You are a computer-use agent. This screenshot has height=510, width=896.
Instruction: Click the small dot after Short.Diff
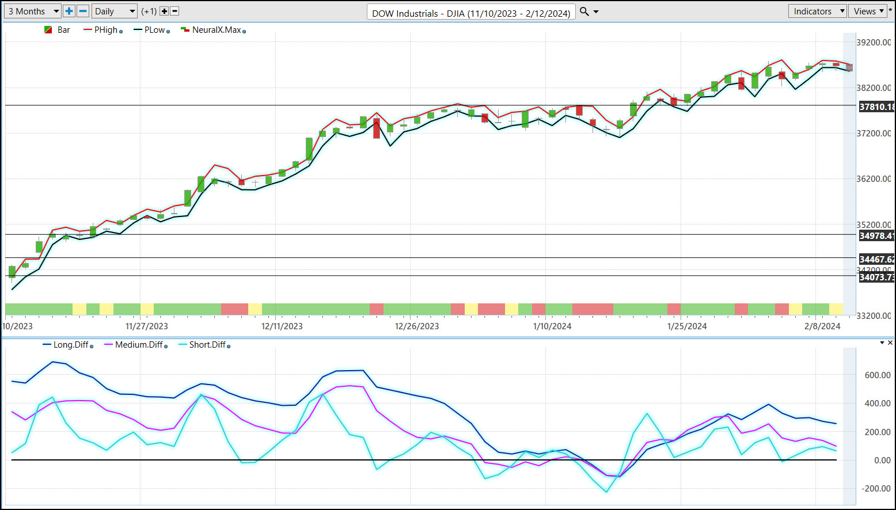click(229, 347)
